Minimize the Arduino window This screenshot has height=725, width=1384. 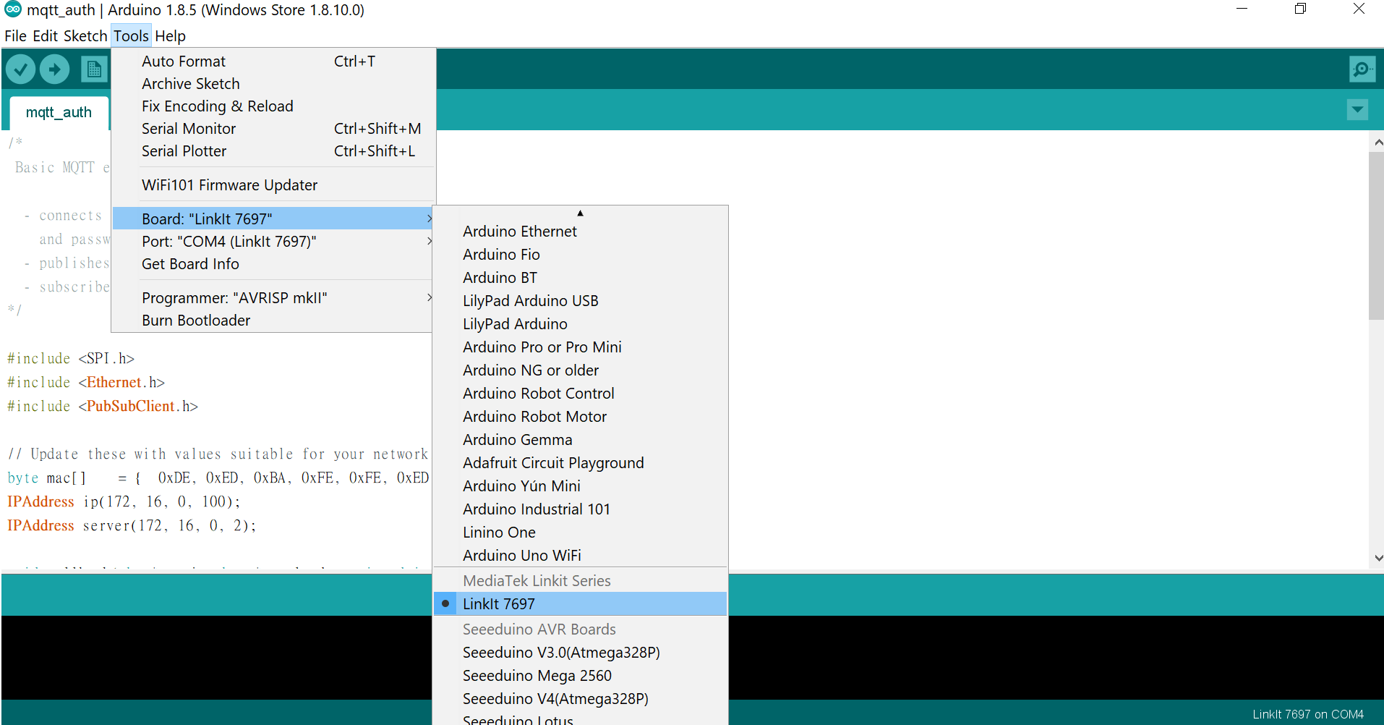click(x=1242, y=9)
